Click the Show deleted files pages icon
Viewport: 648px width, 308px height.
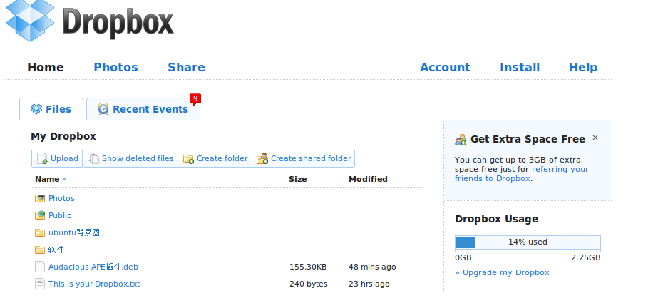93,158
